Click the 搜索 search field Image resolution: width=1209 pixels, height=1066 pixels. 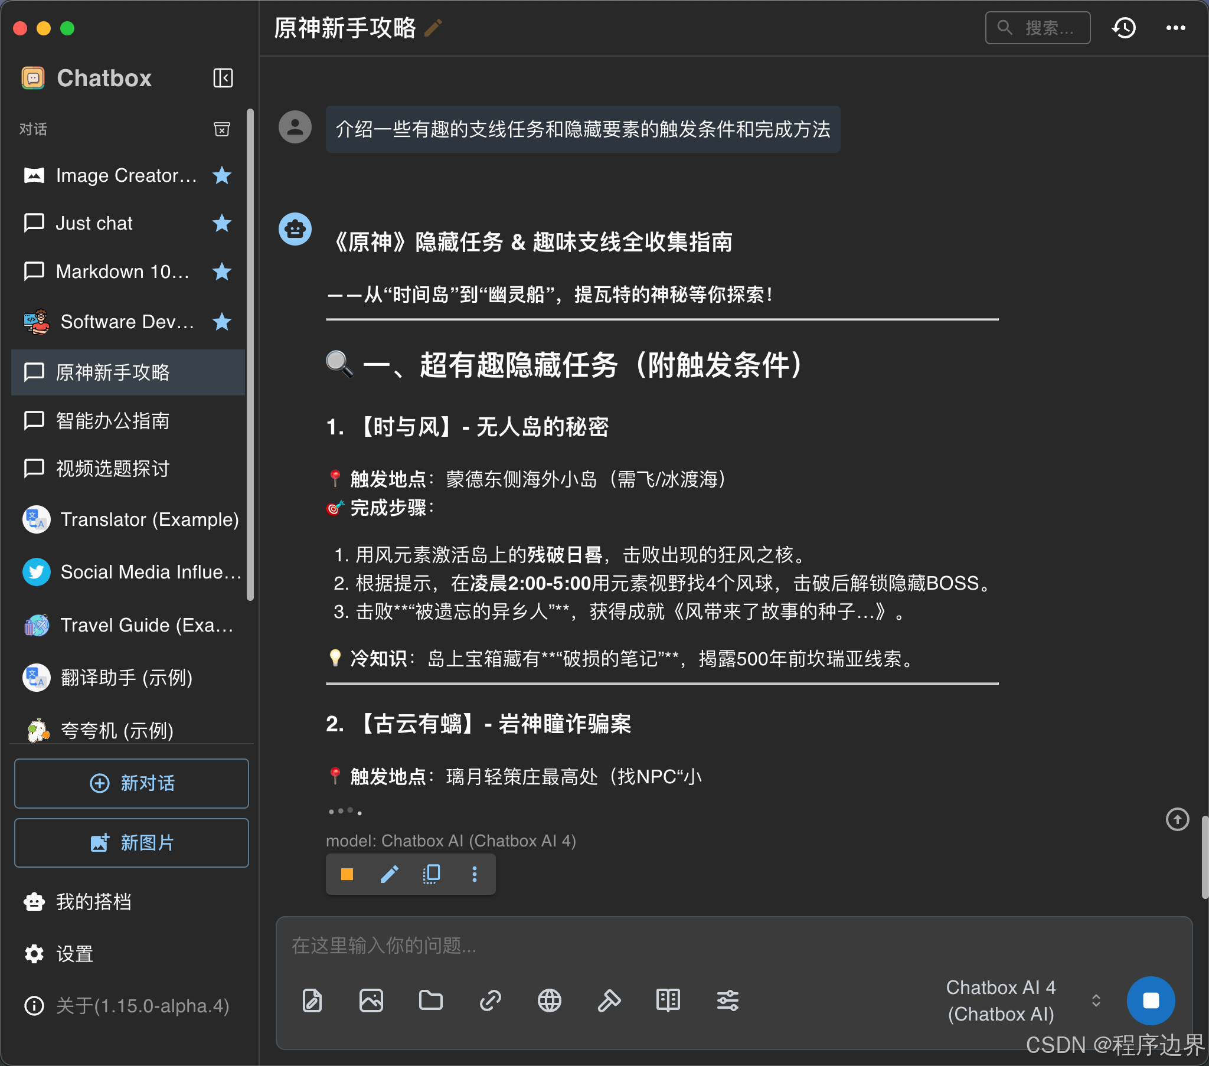click(x=1037, y=28)
